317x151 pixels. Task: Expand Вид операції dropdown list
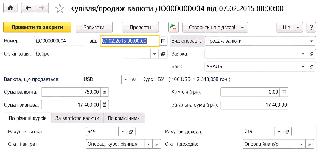coord(312,41)
